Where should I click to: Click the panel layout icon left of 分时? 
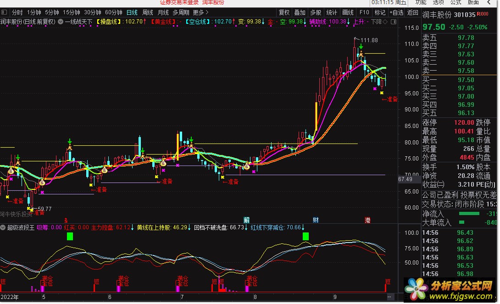point(4,12)
